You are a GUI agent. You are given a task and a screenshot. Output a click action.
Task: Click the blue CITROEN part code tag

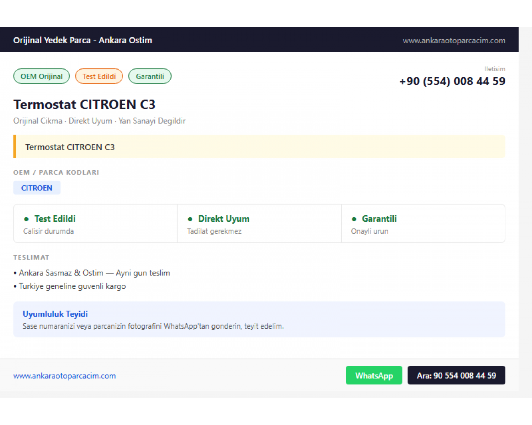point(37,188)
